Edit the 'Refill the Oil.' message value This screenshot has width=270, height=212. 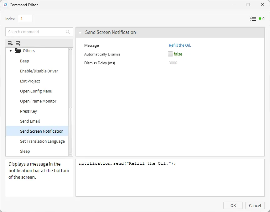pos(180,45)
